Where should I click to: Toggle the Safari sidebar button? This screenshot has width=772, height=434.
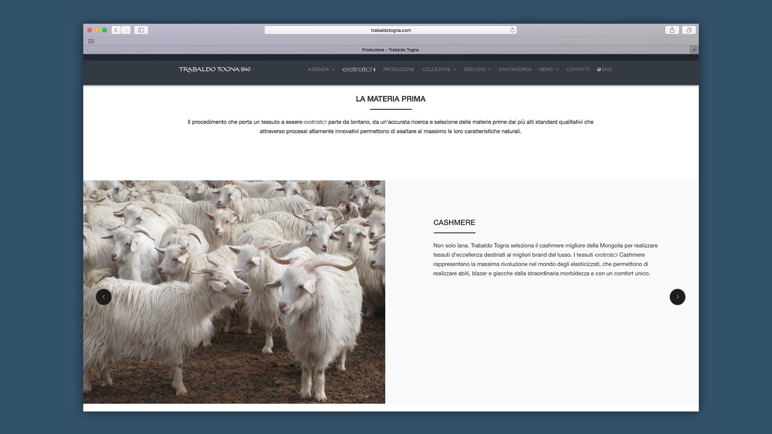point(141,30)
